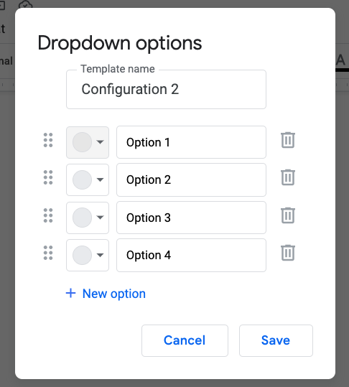Image resolution: width=349 pixels, height=387 pixels.
Task: Remove Option 4 using trash icon
Action: 288,253
